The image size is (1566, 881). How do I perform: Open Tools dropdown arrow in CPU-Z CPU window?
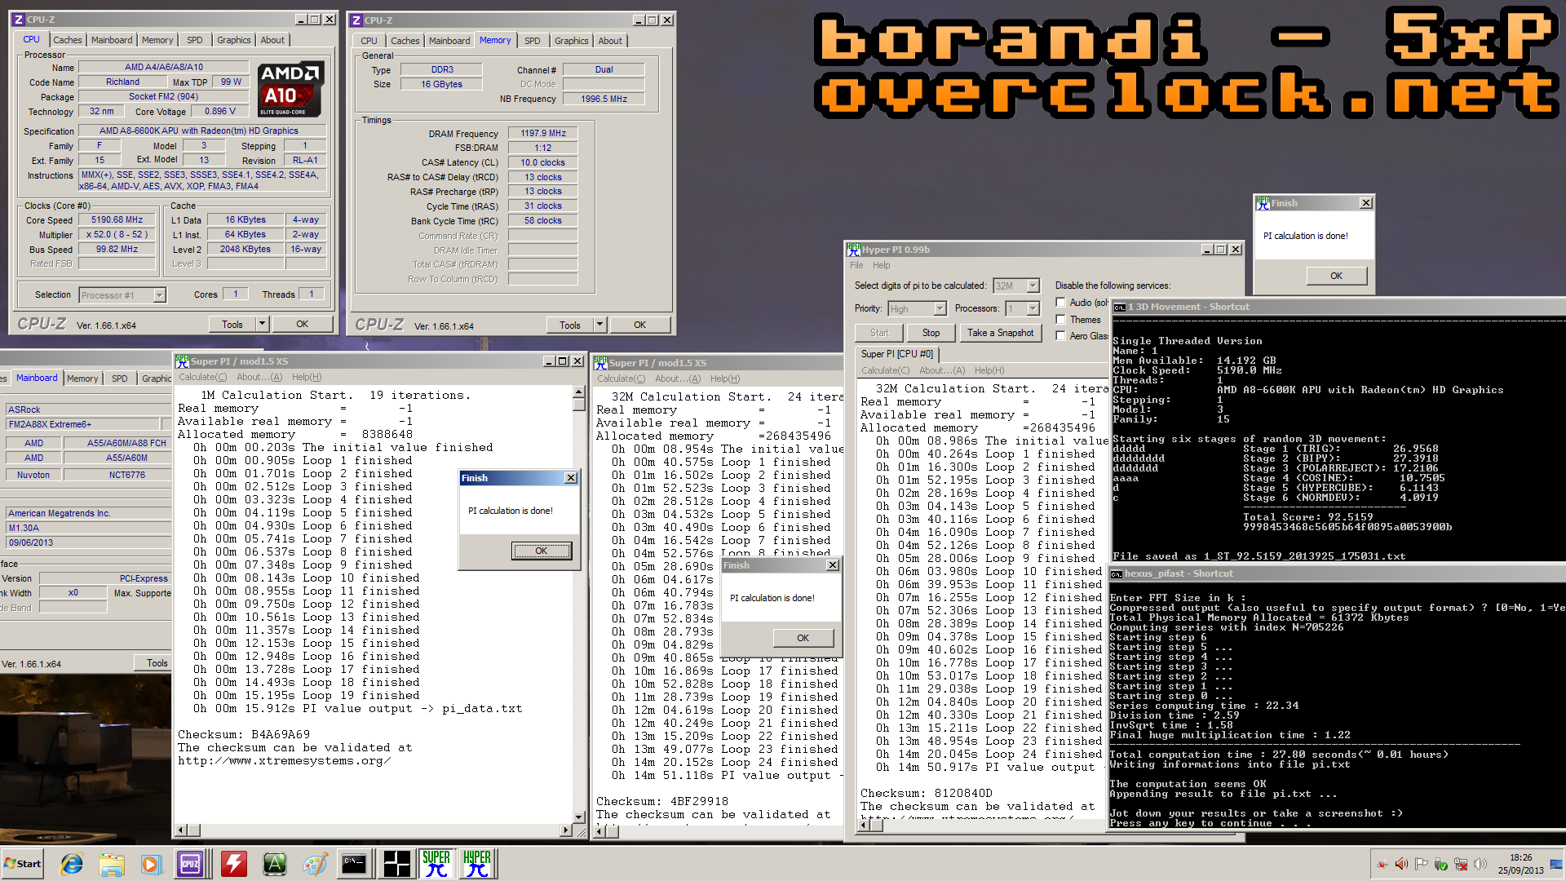[x=262, y=324]
